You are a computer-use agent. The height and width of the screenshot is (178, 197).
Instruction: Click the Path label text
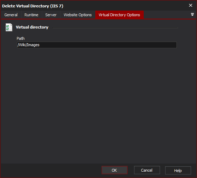tap(20, 38)
